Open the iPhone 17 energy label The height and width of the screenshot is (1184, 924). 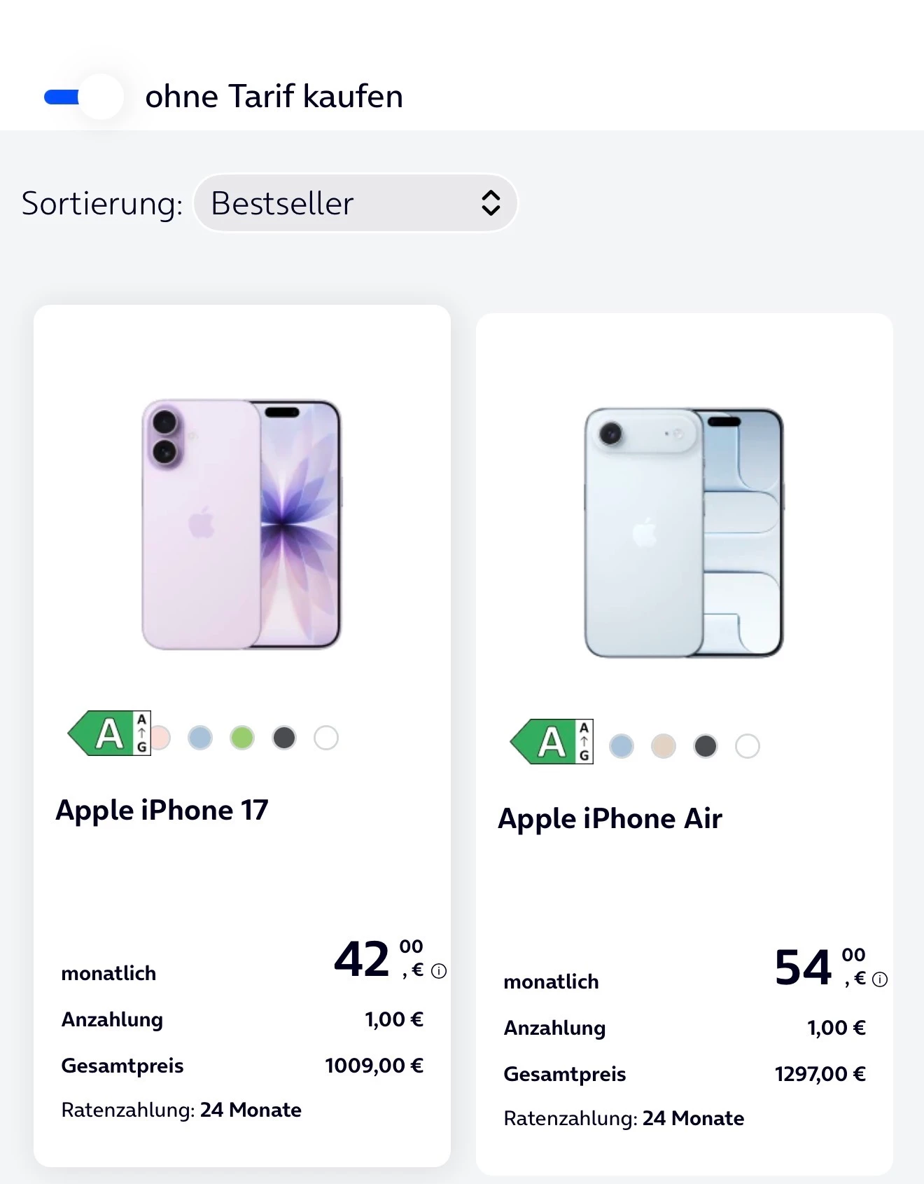[x=110, y=734]
